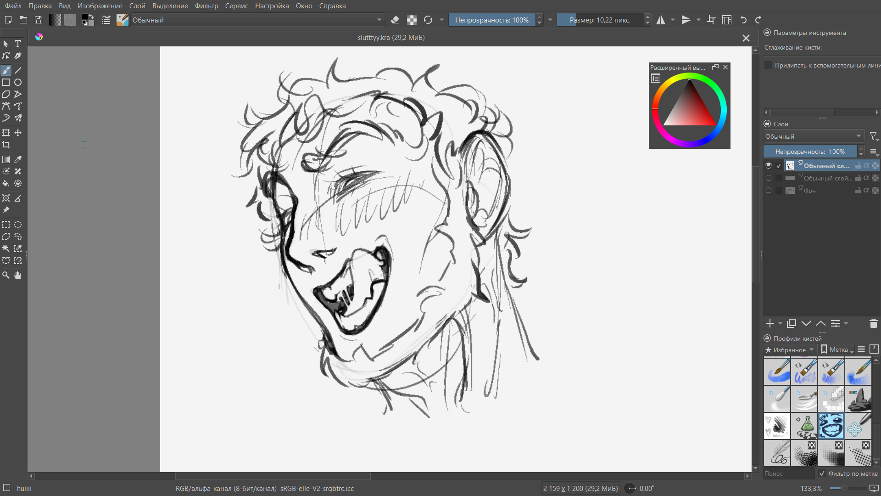881x496 pixels.
Task: Click horizontal mirror tool icon
Action: pyautogui.click(x=660, y=20)
